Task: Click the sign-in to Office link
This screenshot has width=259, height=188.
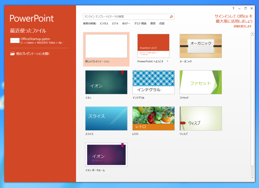Action: 233,19
